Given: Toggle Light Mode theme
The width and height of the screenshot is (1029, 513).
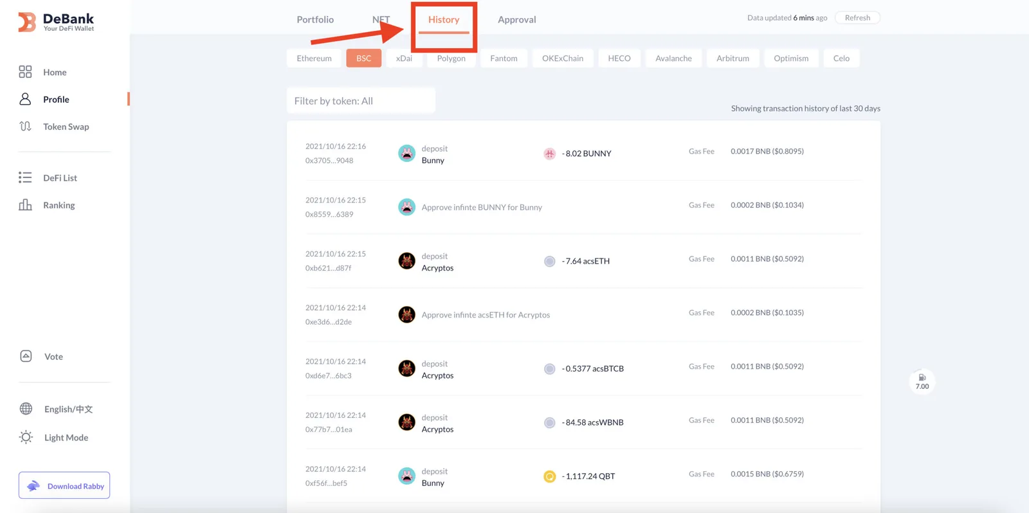Looking at the screenshot, I should [66, 438].
